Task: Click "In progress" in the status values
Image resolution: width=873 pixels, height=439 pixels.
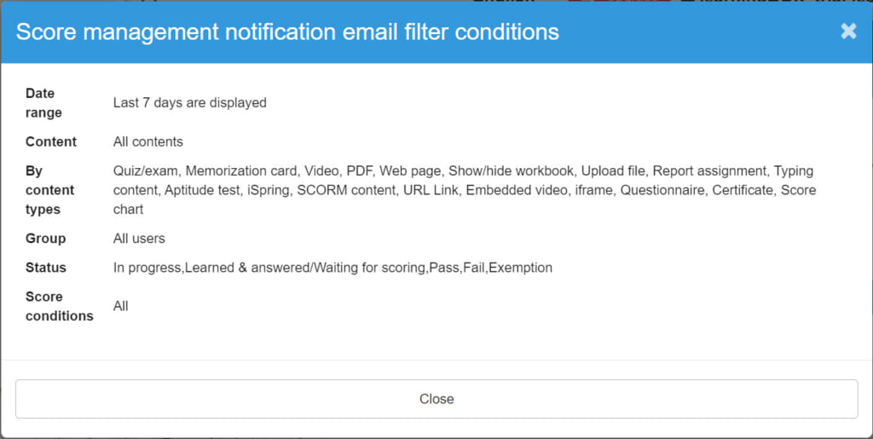Action: (x=147, y=268)
